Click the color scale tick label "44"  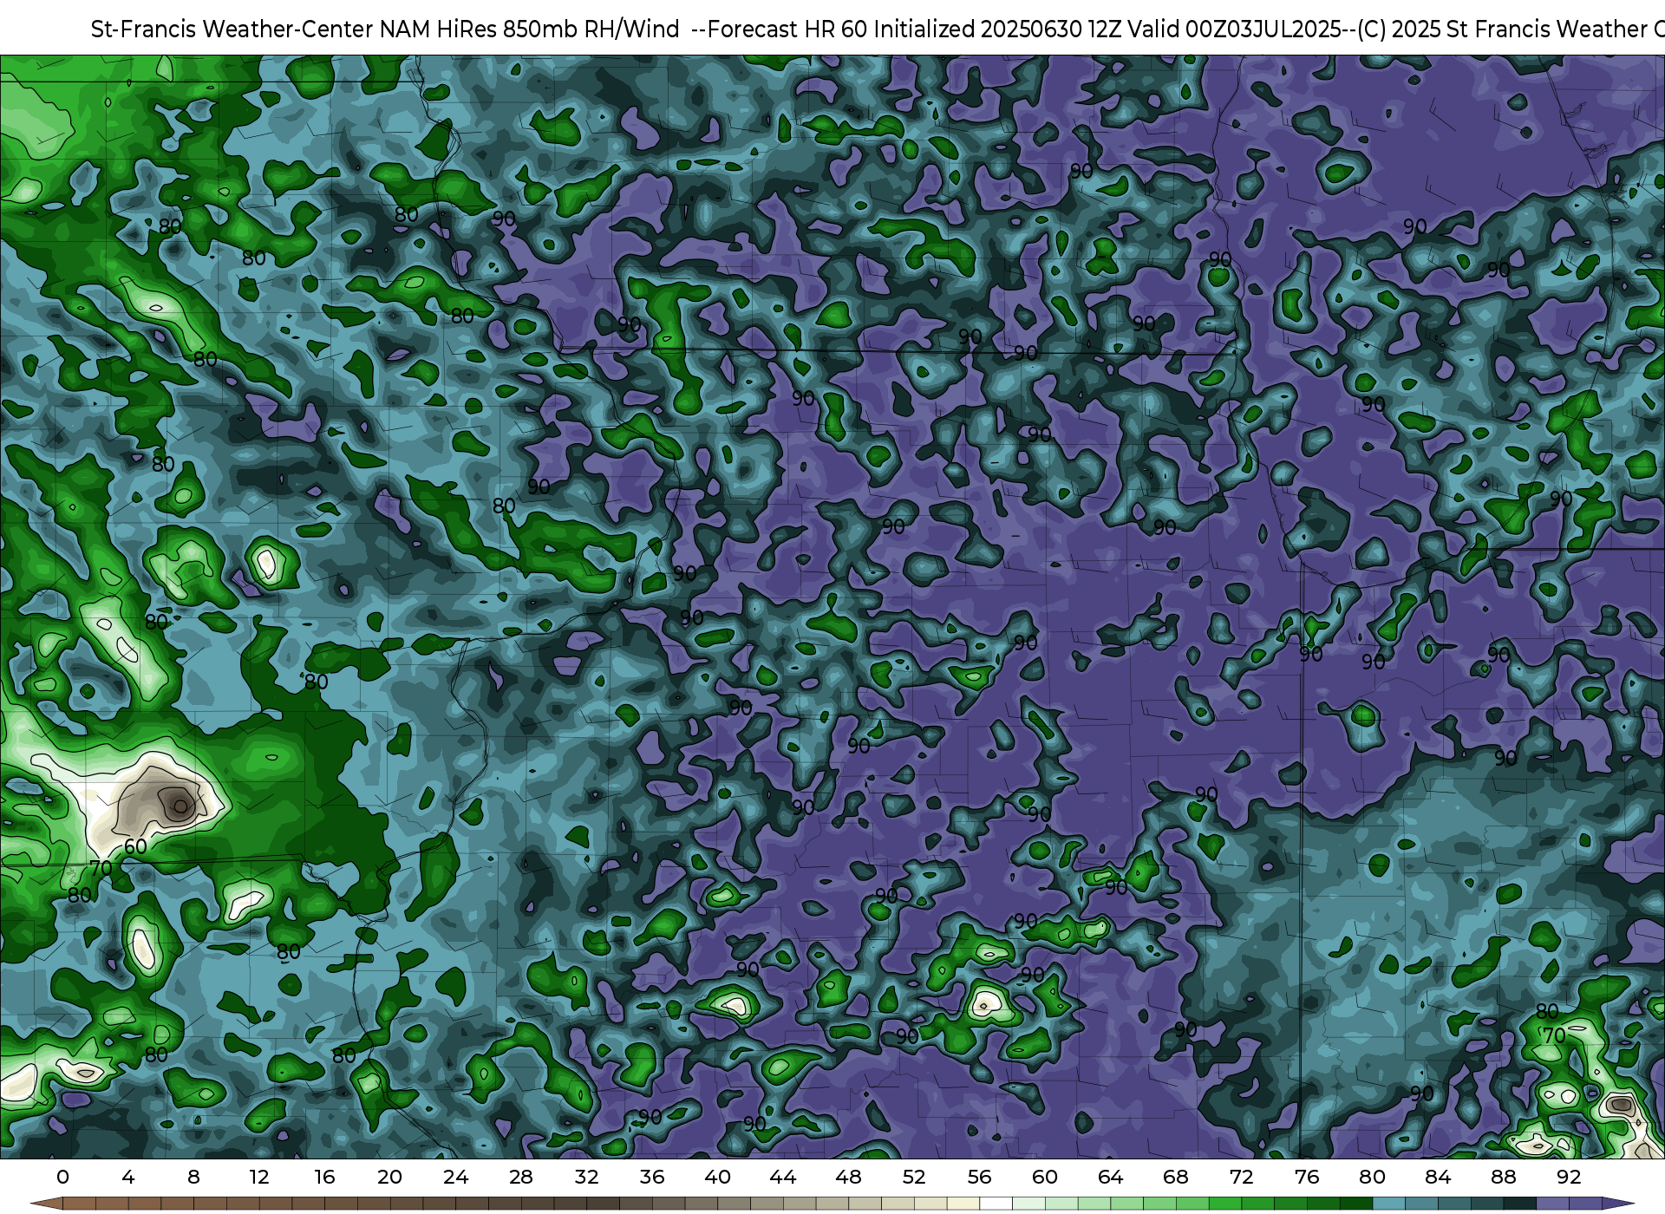[x=783, y=1177]
